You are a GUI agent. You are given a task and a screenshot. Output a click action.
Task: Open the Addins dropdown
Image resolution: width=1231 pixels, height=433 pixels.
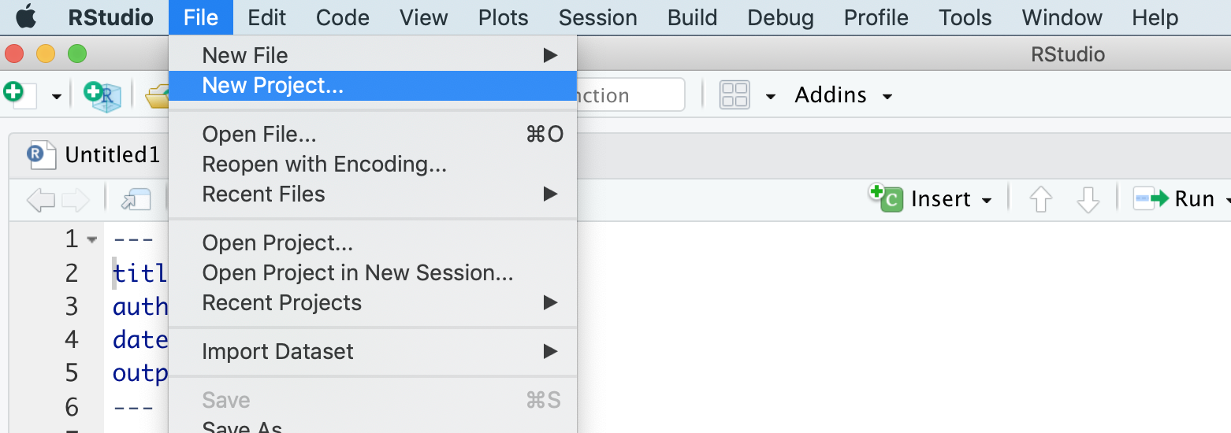pos(843,95)
